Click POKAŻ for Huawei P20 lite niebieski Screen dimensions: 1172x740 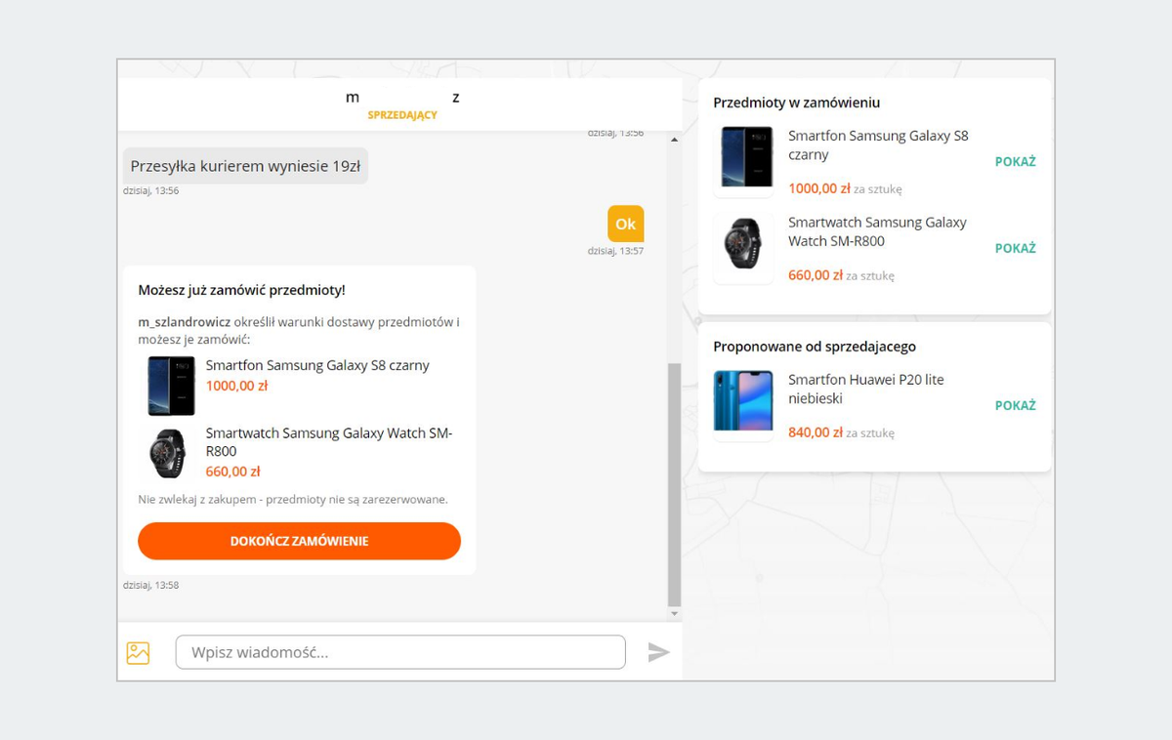[x=1015, y=406]
